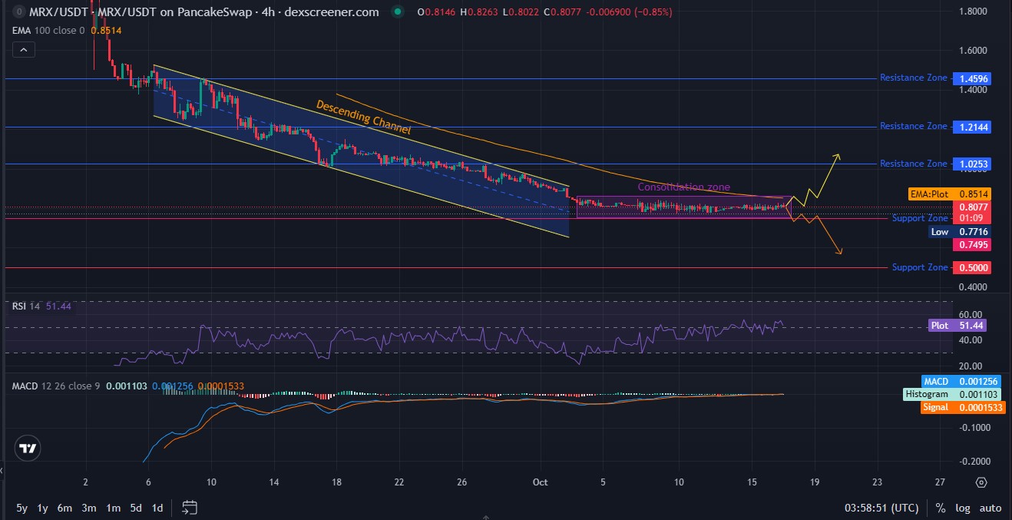Open the go-to-date calendar icon

pos(190,508)
